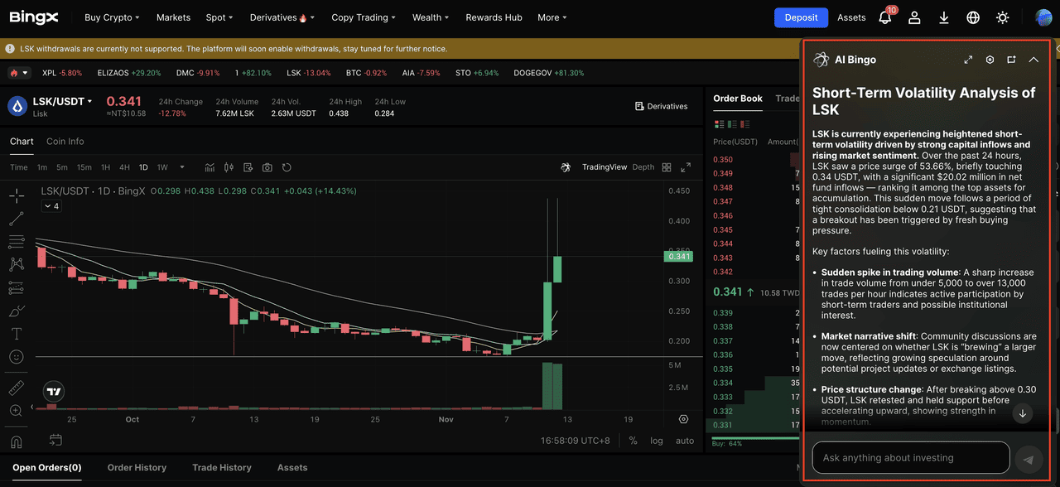Activate the ruler measure tool
The height and width of the screenshot is (487, 1060).
[x=17, y=388]
